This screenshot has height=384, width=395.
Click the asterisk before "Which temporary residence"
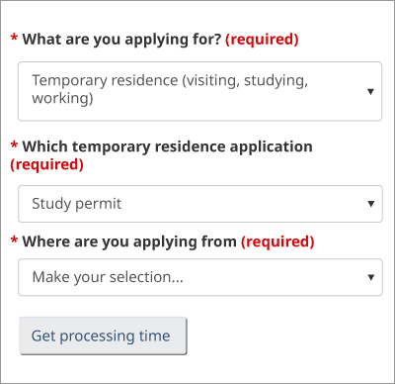(x=14, y=144)
